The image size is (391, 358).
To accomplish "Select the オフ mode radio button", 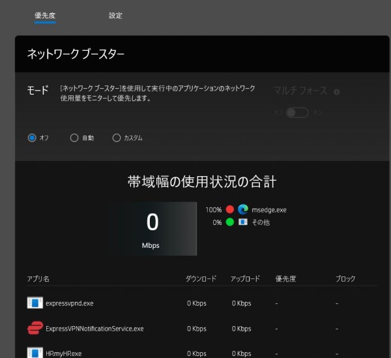I will pos(32,138).
